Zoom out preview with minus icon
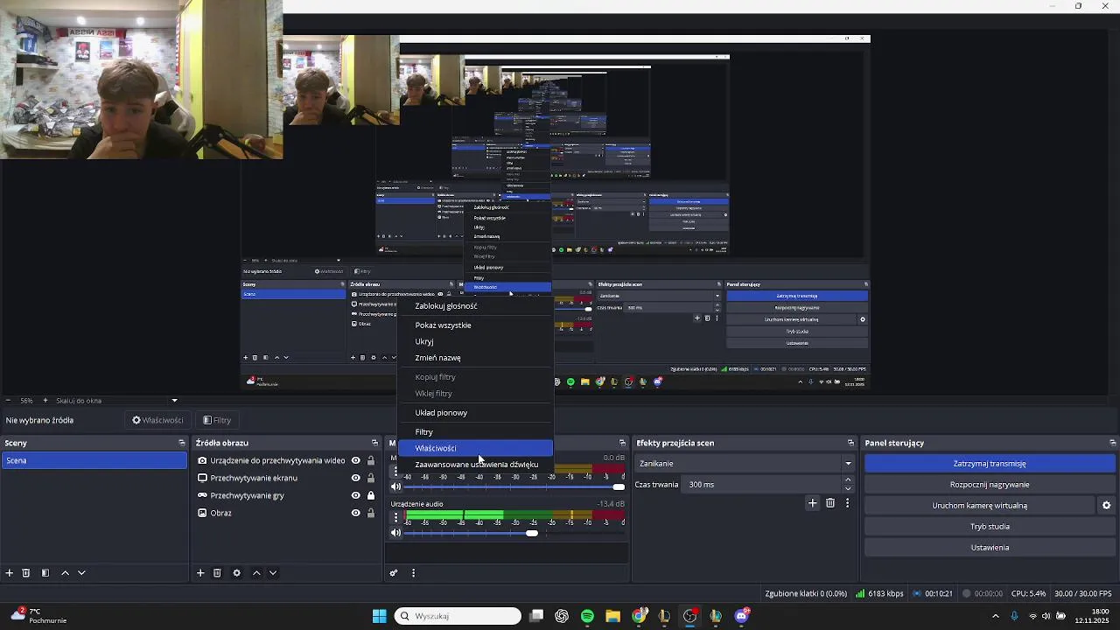The image size is (1120, 630). click(8, 401)
